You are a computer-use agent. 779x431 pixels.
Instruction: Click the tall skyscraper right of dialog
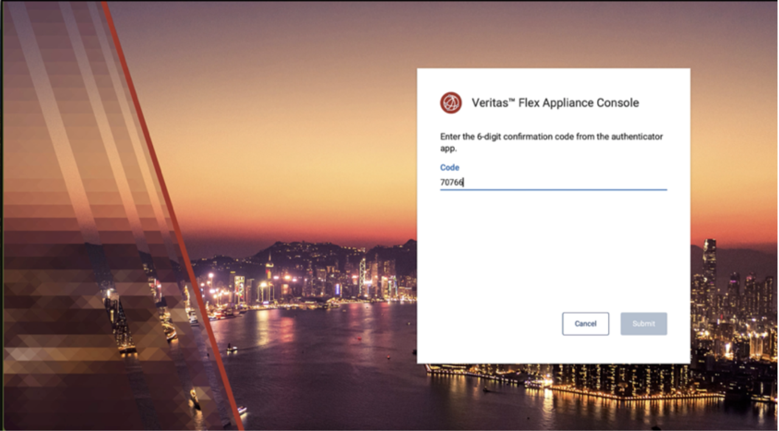pos(710,268)
